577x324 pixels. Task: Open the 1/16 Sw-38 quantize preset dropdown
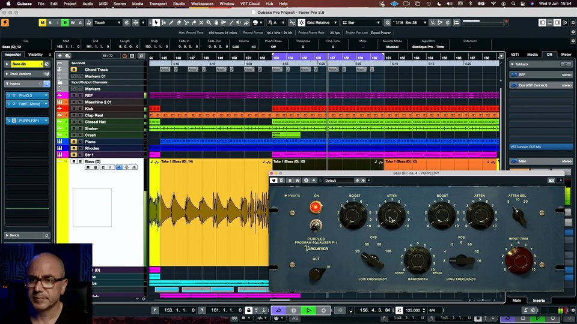(x=409, y=23)
